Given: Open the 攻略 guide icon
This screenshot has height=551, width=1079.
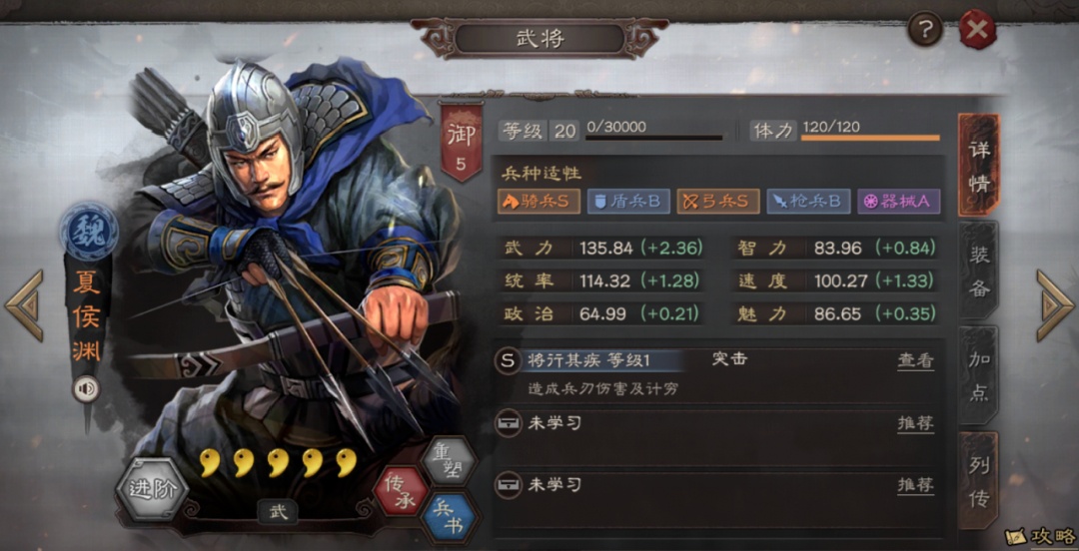Looking at the screenshot, I should (1040, 536).
